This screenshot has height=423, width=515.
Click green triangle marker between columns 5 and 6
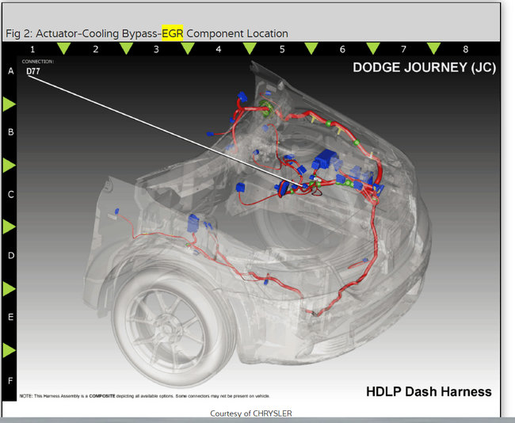[x=311, y=48]
